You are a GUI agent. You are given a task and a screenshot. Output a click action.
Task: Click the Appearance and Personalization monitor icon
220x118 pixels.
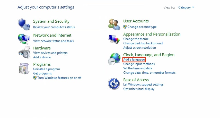114,39
